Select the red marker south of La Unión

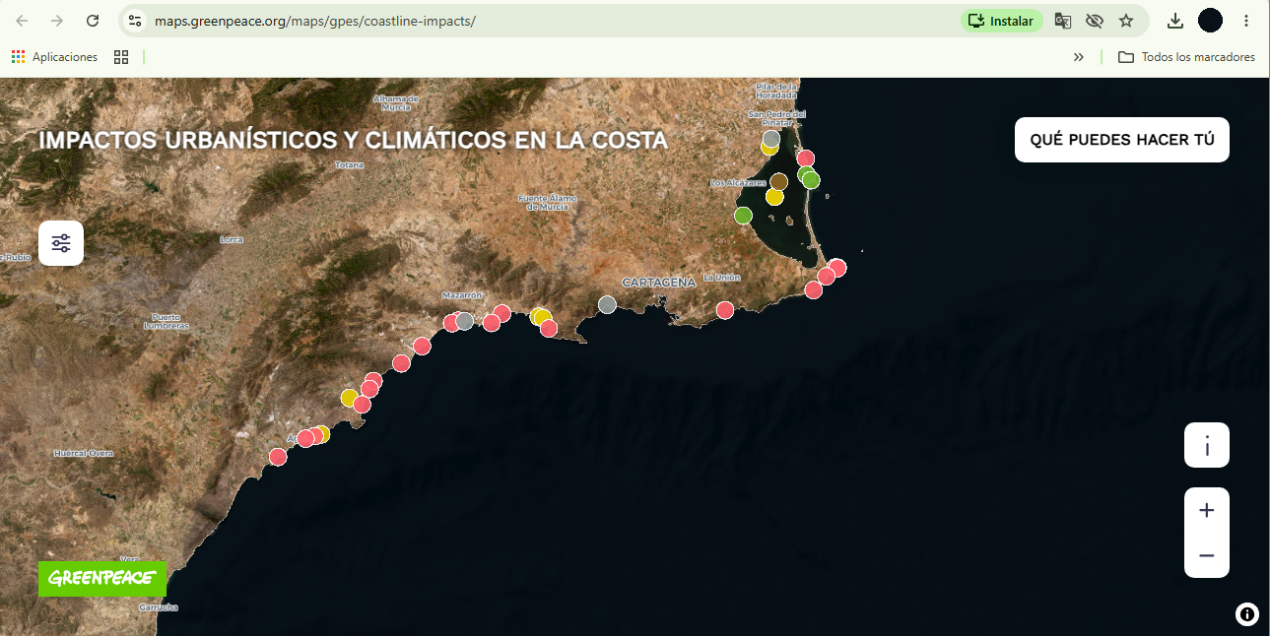coord(725,310)
